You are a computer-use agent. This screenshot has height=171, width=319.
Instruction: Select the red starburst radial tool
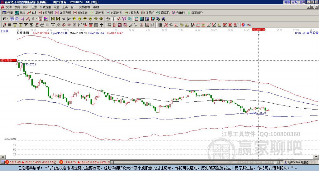tap(69, 25)
